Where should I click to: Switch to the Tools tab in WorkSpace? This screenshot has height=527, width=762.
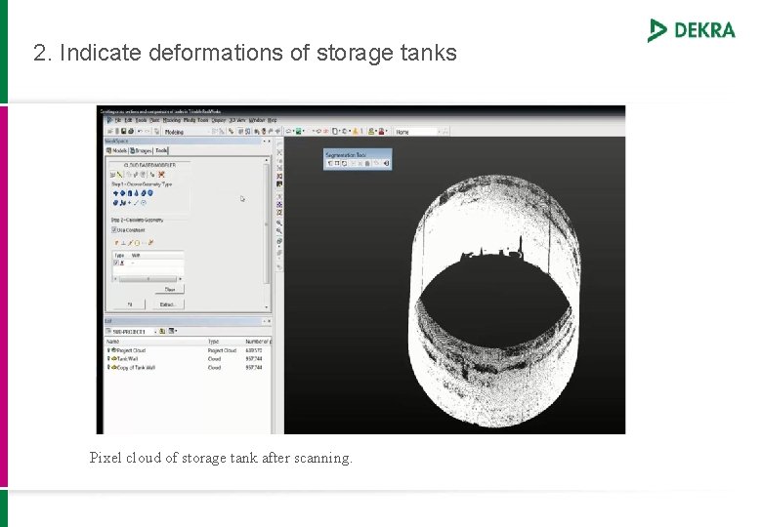[x=161, y=150]
